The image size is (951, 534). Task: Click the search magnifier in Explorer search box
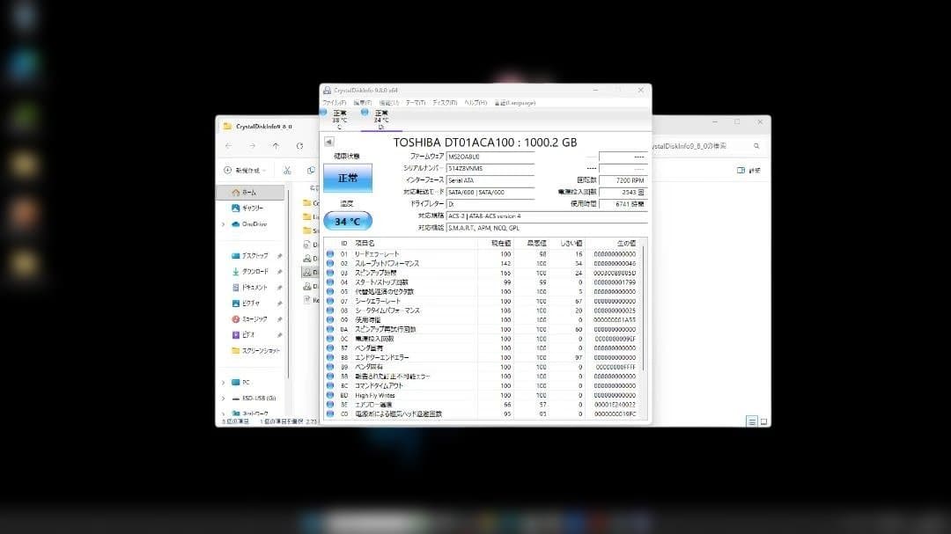[756, 146]
